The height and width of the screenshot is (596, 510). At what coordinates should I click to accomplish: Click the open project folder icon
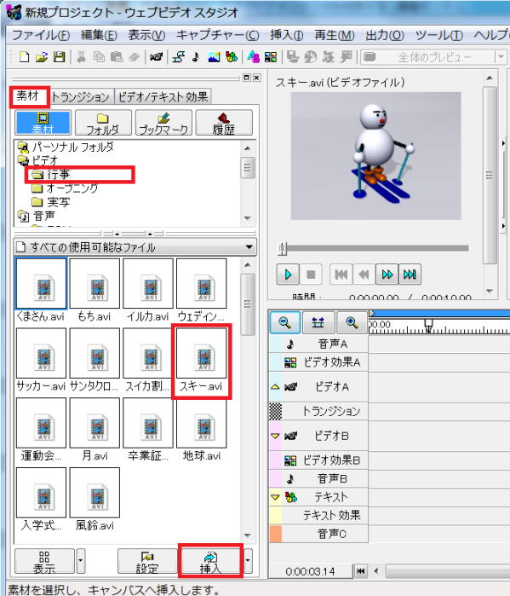coord(42,57)
